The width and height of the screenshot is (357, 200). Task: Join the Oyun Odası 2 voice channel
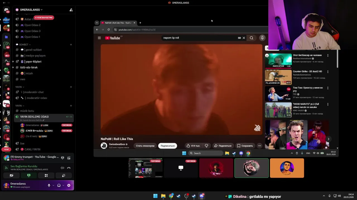tap(44, 25)
